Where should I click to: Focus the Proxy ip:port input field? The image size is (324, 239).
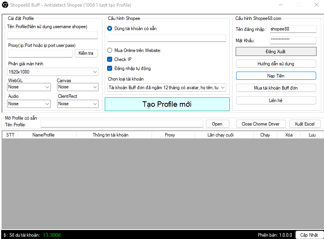40,53
